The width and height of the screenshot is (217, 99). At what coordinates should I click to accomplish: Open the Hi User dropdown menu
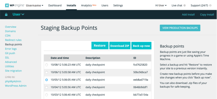[x=161, y=6]
